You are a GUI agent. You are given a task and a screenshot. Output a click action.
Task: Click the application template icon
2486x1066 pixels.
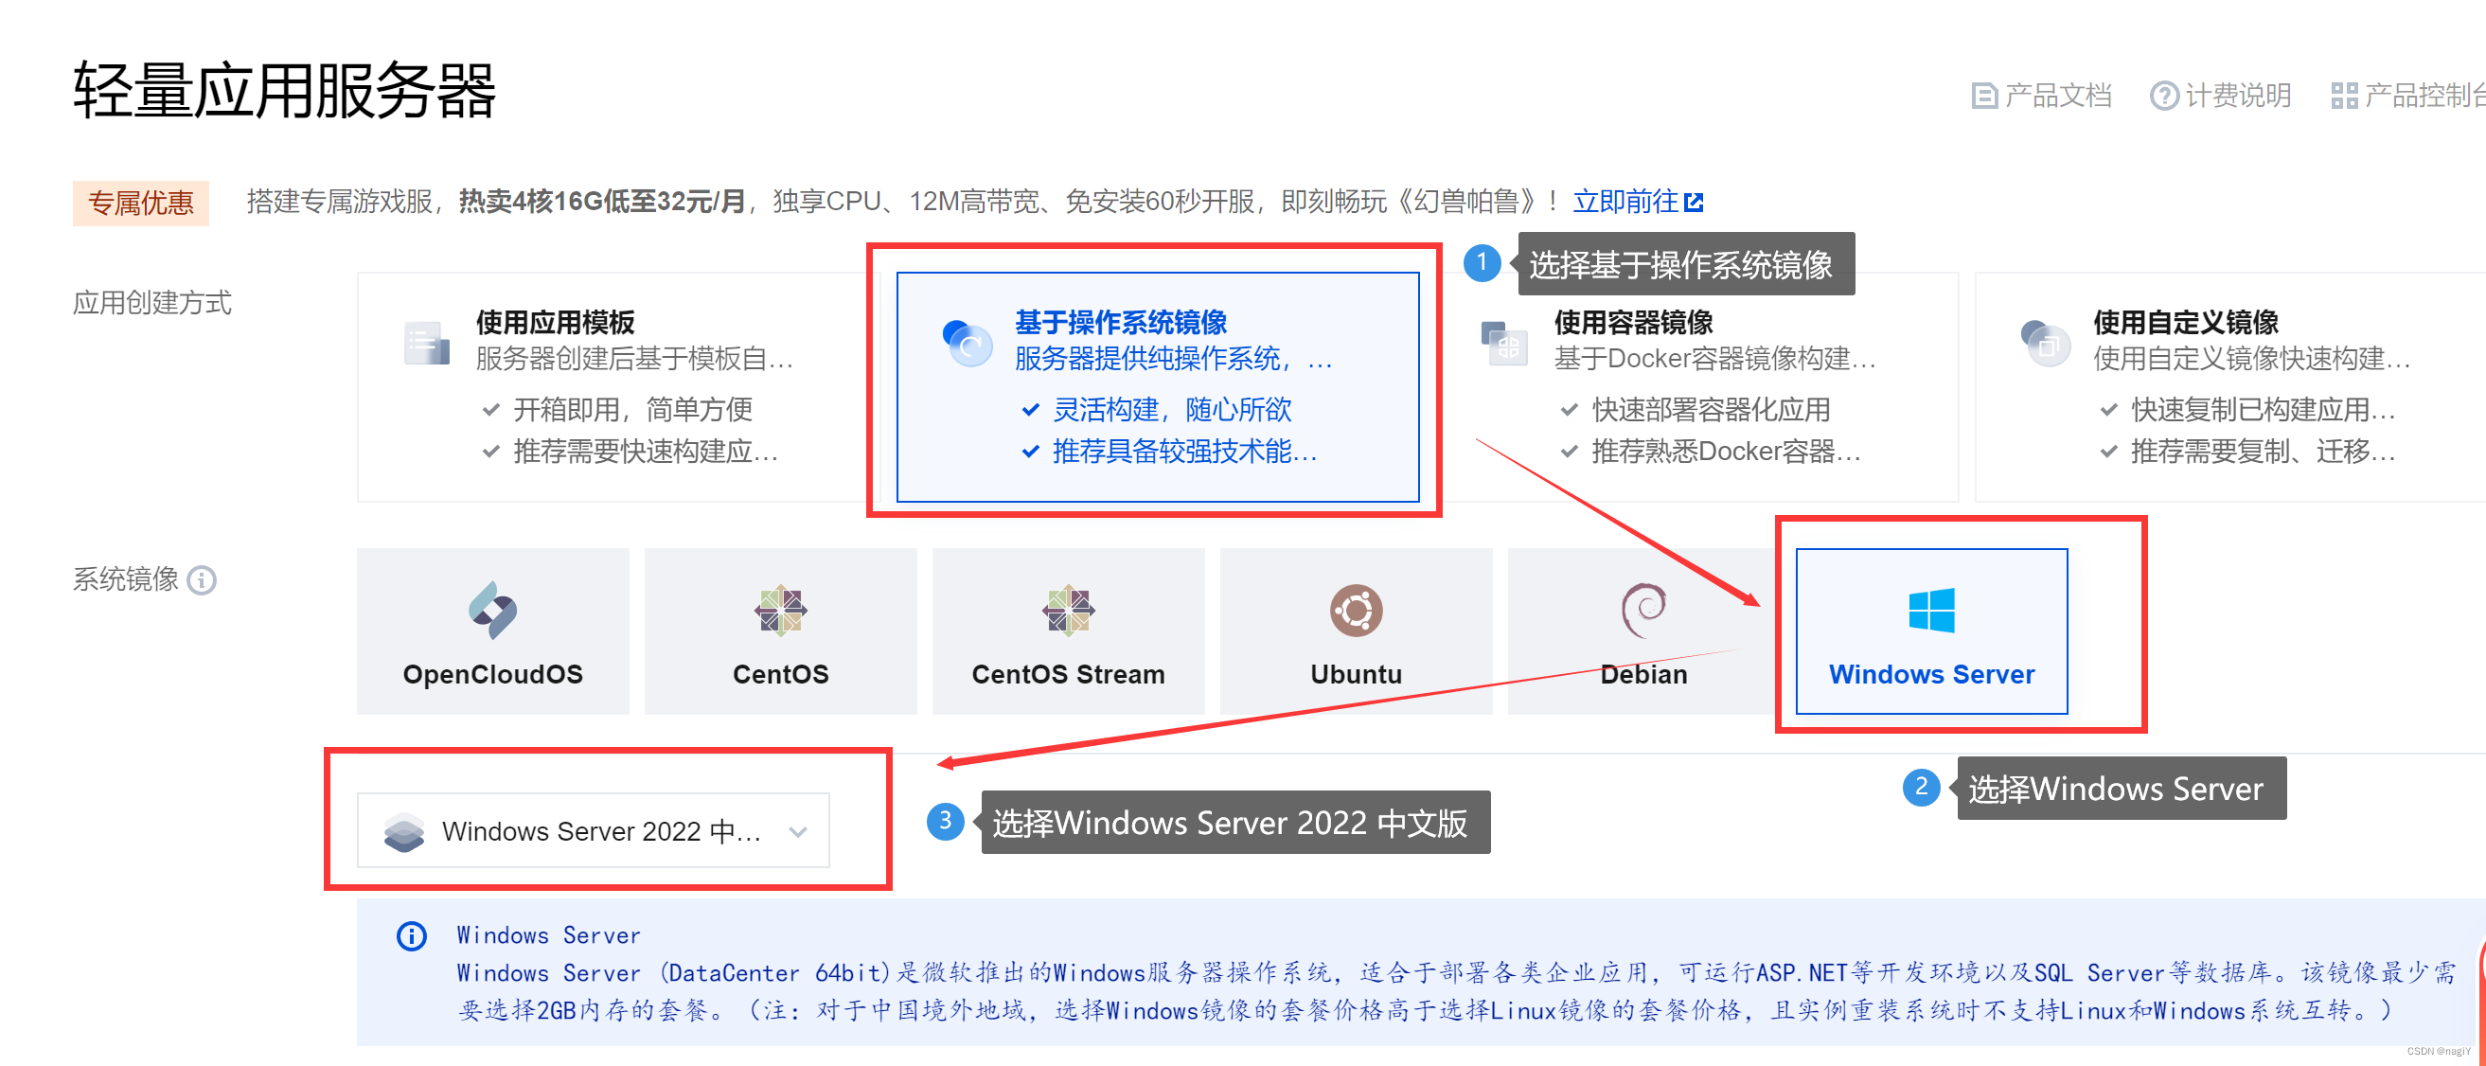pos(427,343)
